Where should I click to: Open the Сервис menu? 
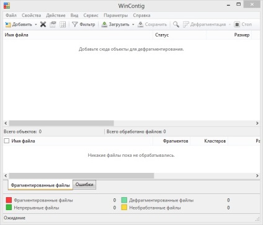[x=91, y=15]
